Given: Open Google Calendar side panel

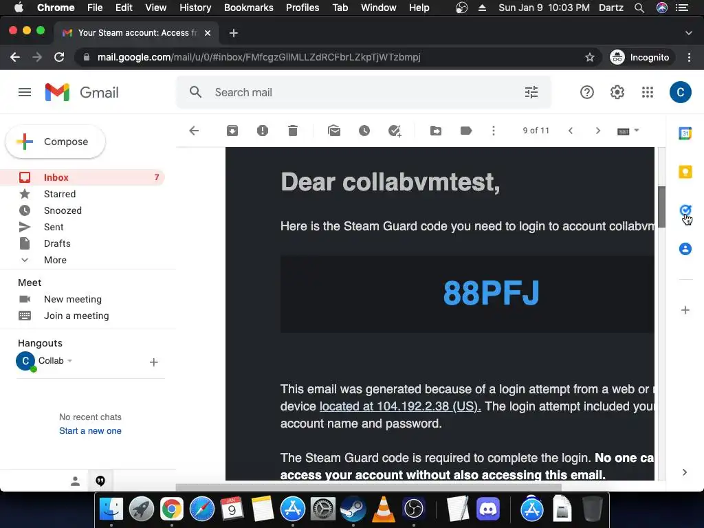Looking at the screenshot, I should tap(685, 133).
